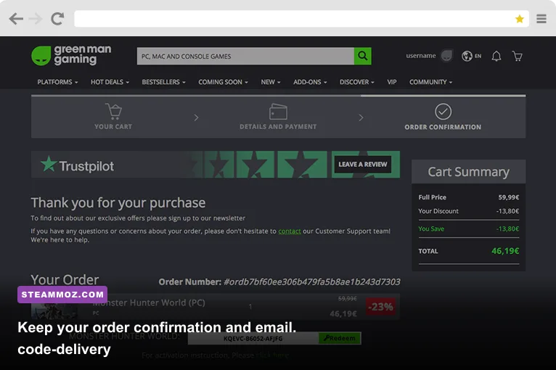
Task: Click the Thank you for your purchase heading
Action: 118,203
